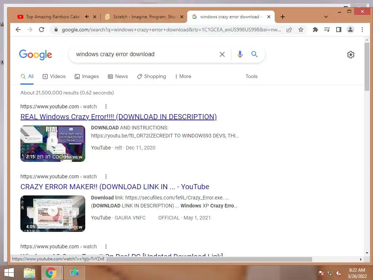This screenshot has width=373, height=280.
Task: Switch to the Top Amazing Rainbow Cake tab
Action: pos(53,17)
